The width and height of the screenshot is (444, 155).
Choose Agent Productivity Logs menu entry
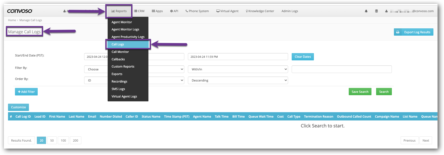tap(128, 37)
